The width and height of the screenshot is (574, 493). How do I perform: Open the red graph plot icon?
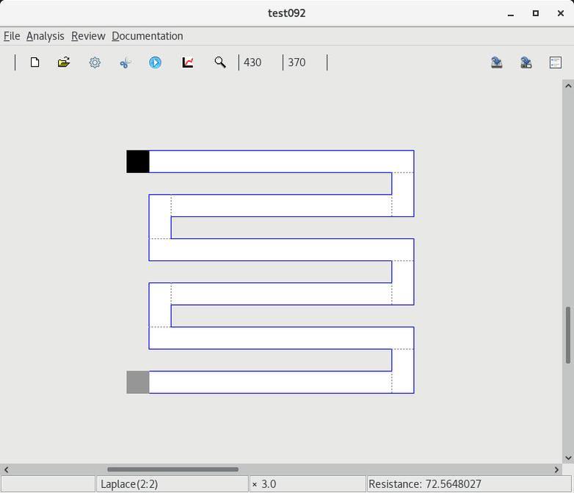tap(188, 62)
